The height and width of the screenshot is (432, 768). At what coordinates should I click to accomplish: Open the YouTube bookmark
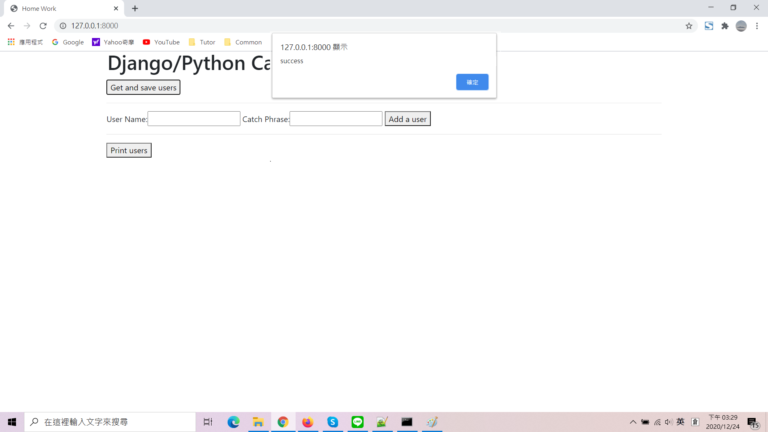tap(162, 42)
